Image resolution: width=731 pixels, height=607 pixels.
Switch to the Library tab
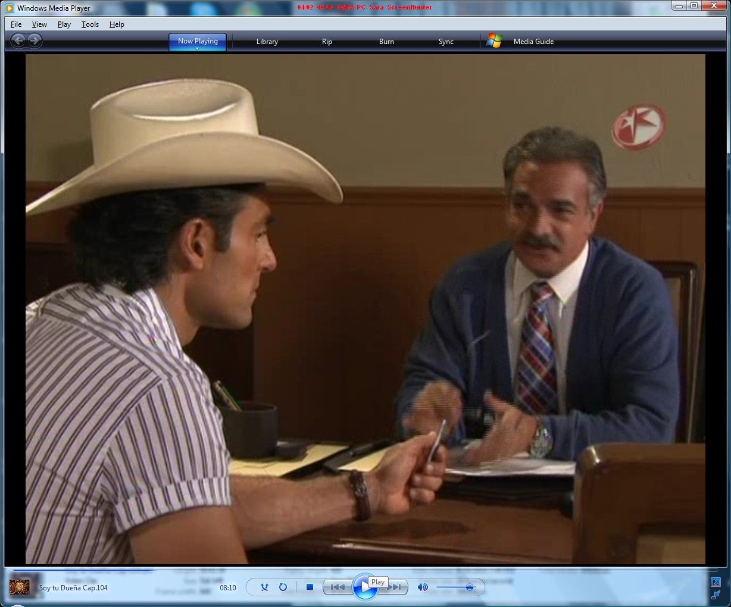267,42
